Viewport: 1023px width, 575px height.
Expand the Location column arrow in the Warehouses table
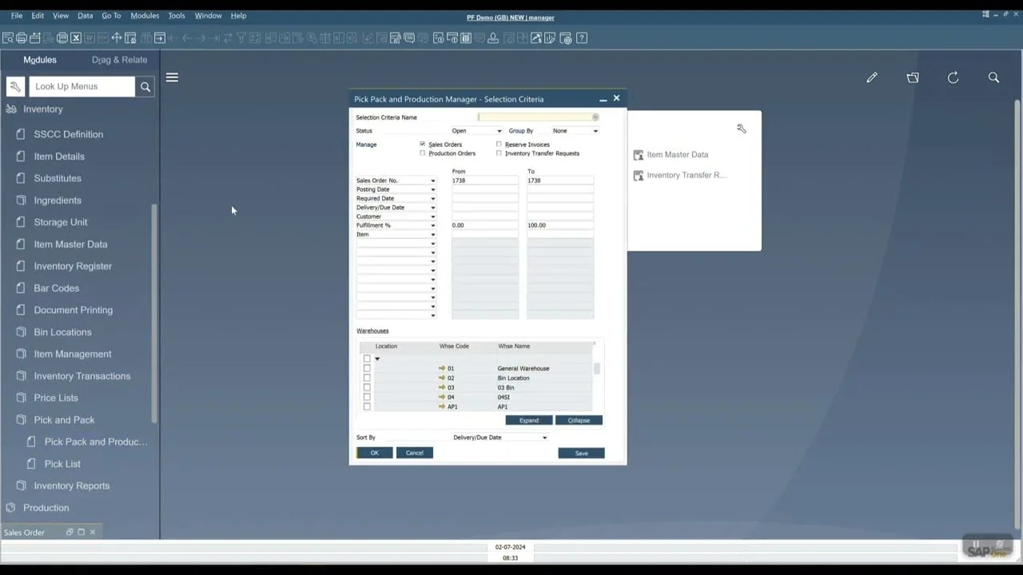click(377, 359)
